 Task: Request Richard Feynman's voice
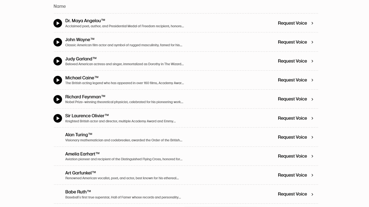[x=292, y=99]
